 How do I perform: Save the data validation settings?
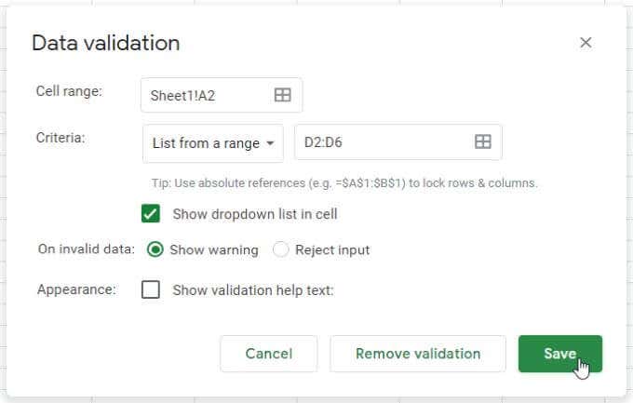[x=559, y=354]
